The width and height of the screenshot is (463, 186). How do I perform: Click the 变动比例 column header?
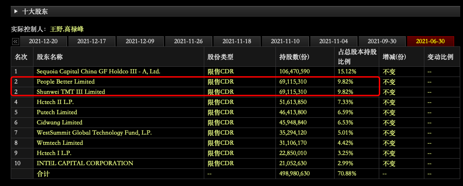(x=440, y=57)
